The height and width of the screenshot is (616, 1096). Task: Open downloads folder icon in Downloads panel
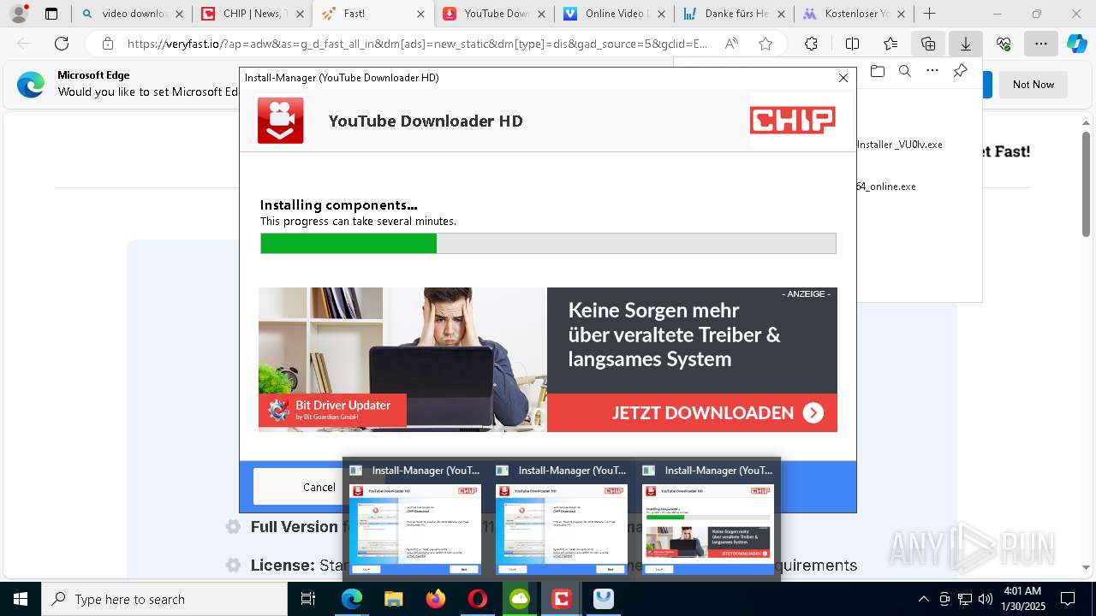[x=877, y=71]
